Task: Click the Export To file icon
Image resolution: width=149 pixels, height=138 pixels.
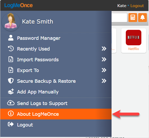Action: click(11, 70)
